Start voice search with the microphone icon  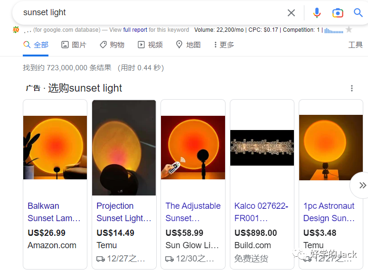pyautogui.click(x=317, y=13)
